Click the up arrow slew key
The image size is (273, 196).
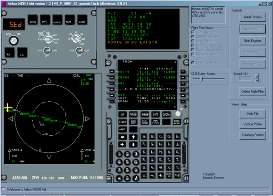(134, 137)
